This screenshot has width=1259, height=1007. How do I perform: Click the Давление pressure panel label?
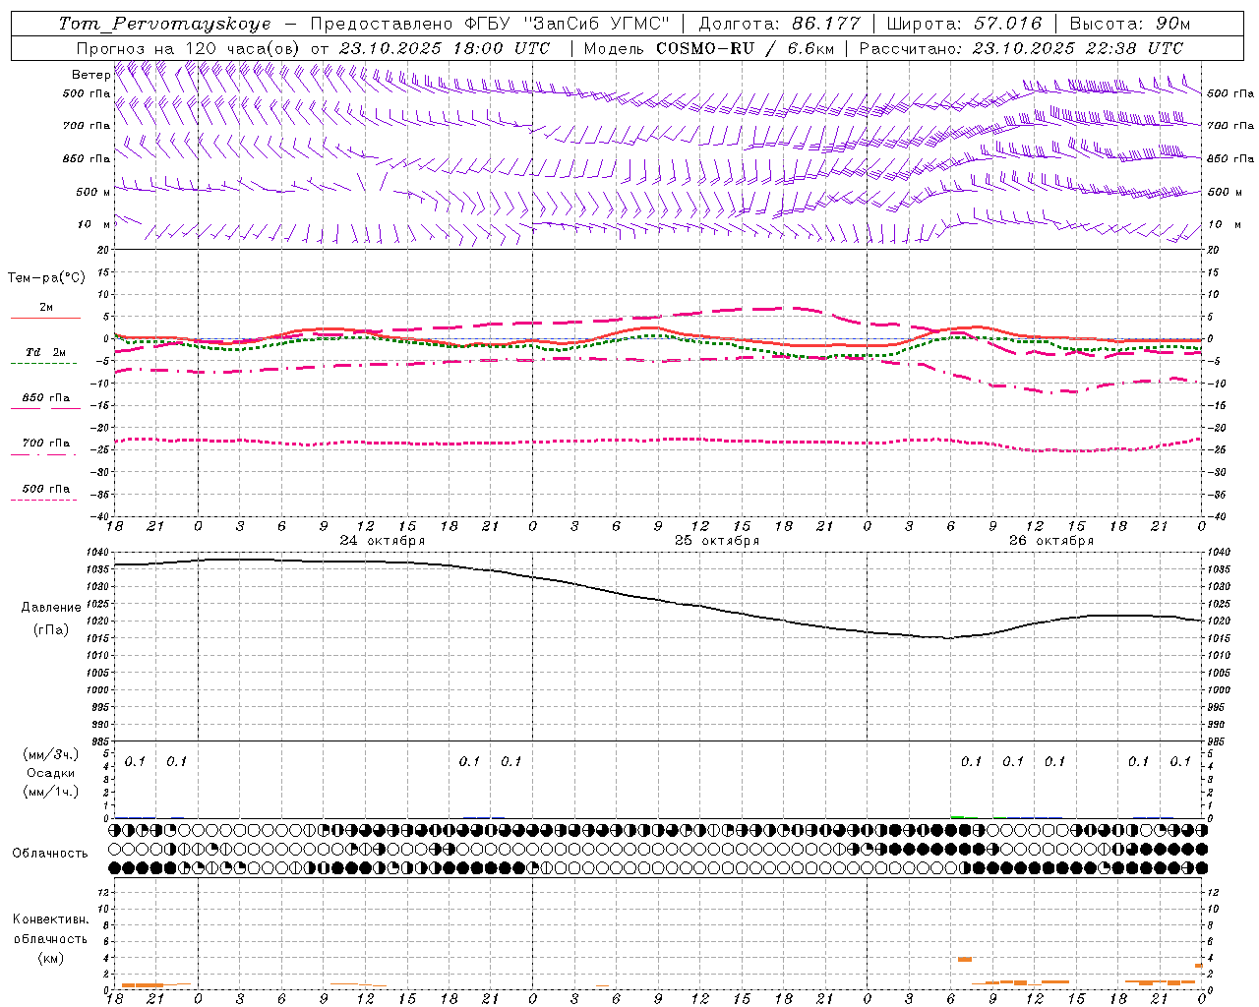coord(50,608)
